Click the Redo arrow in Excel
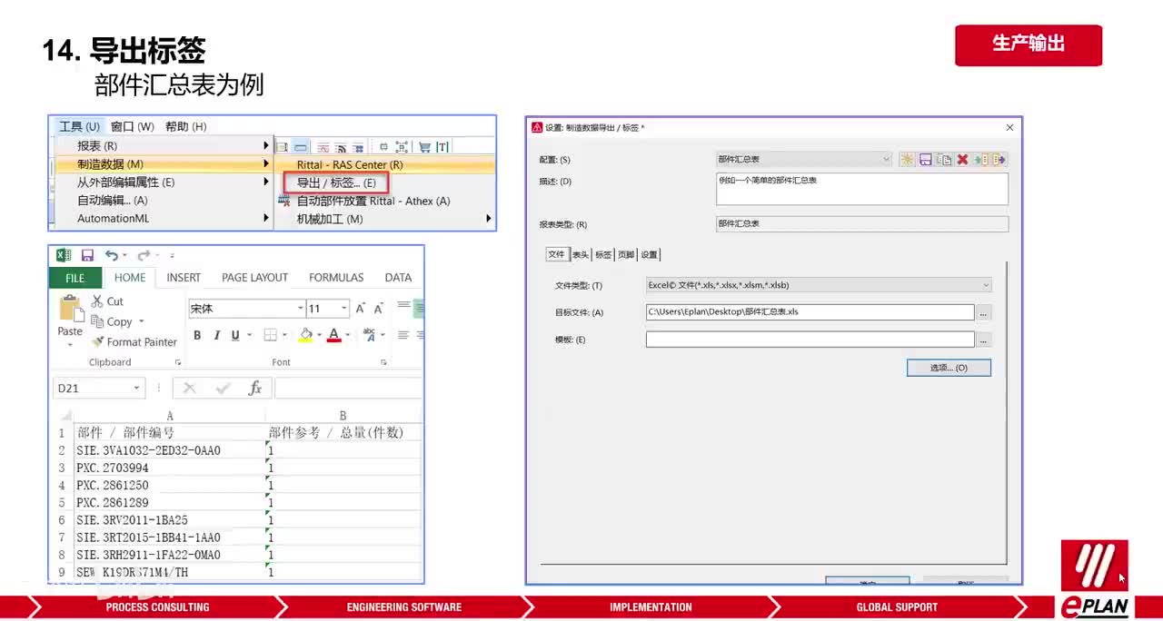This screenshot has width=1163, height=621. [x=144, y=255]
